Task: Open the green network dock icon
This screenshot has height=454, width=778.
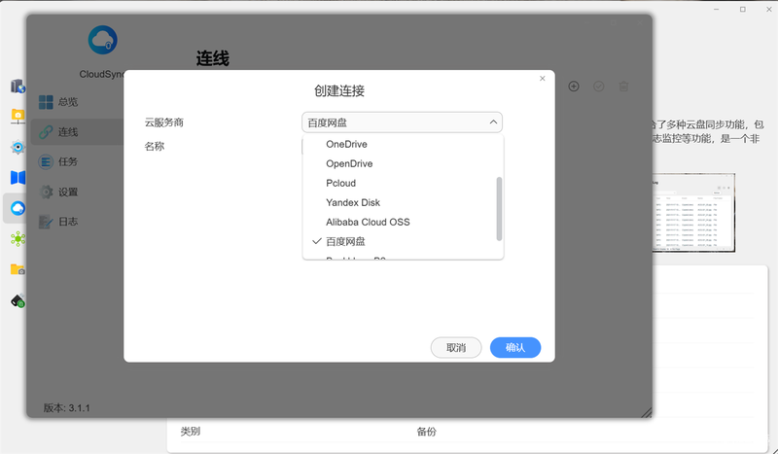Action: click(x=18, y=239)
